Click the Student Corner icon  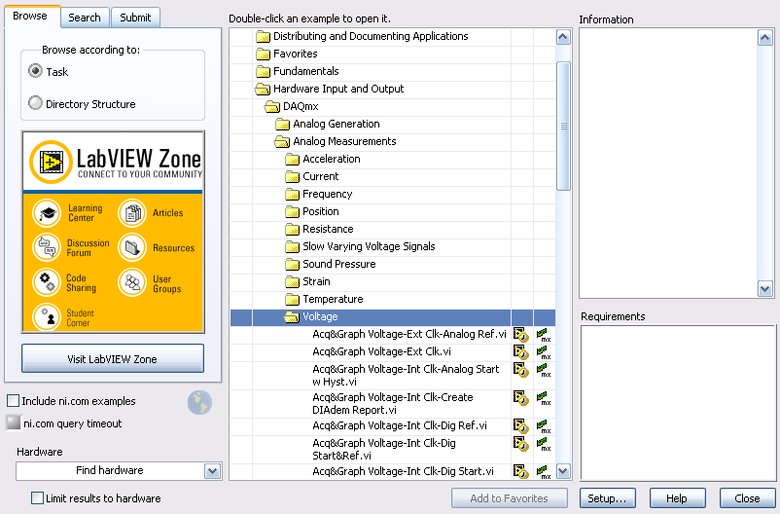47,316
